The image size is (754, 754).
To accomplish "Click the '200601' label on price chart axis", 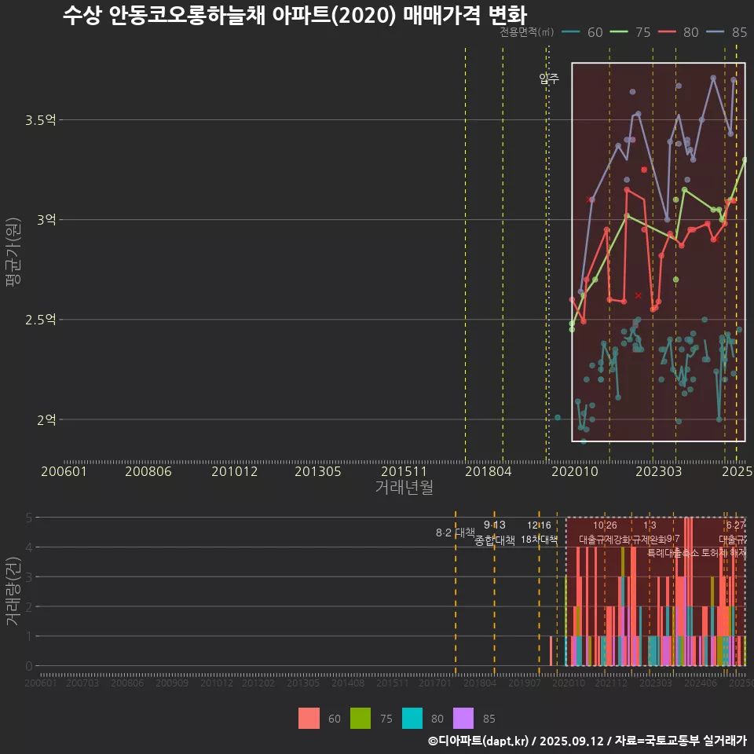I will point(64,471).
